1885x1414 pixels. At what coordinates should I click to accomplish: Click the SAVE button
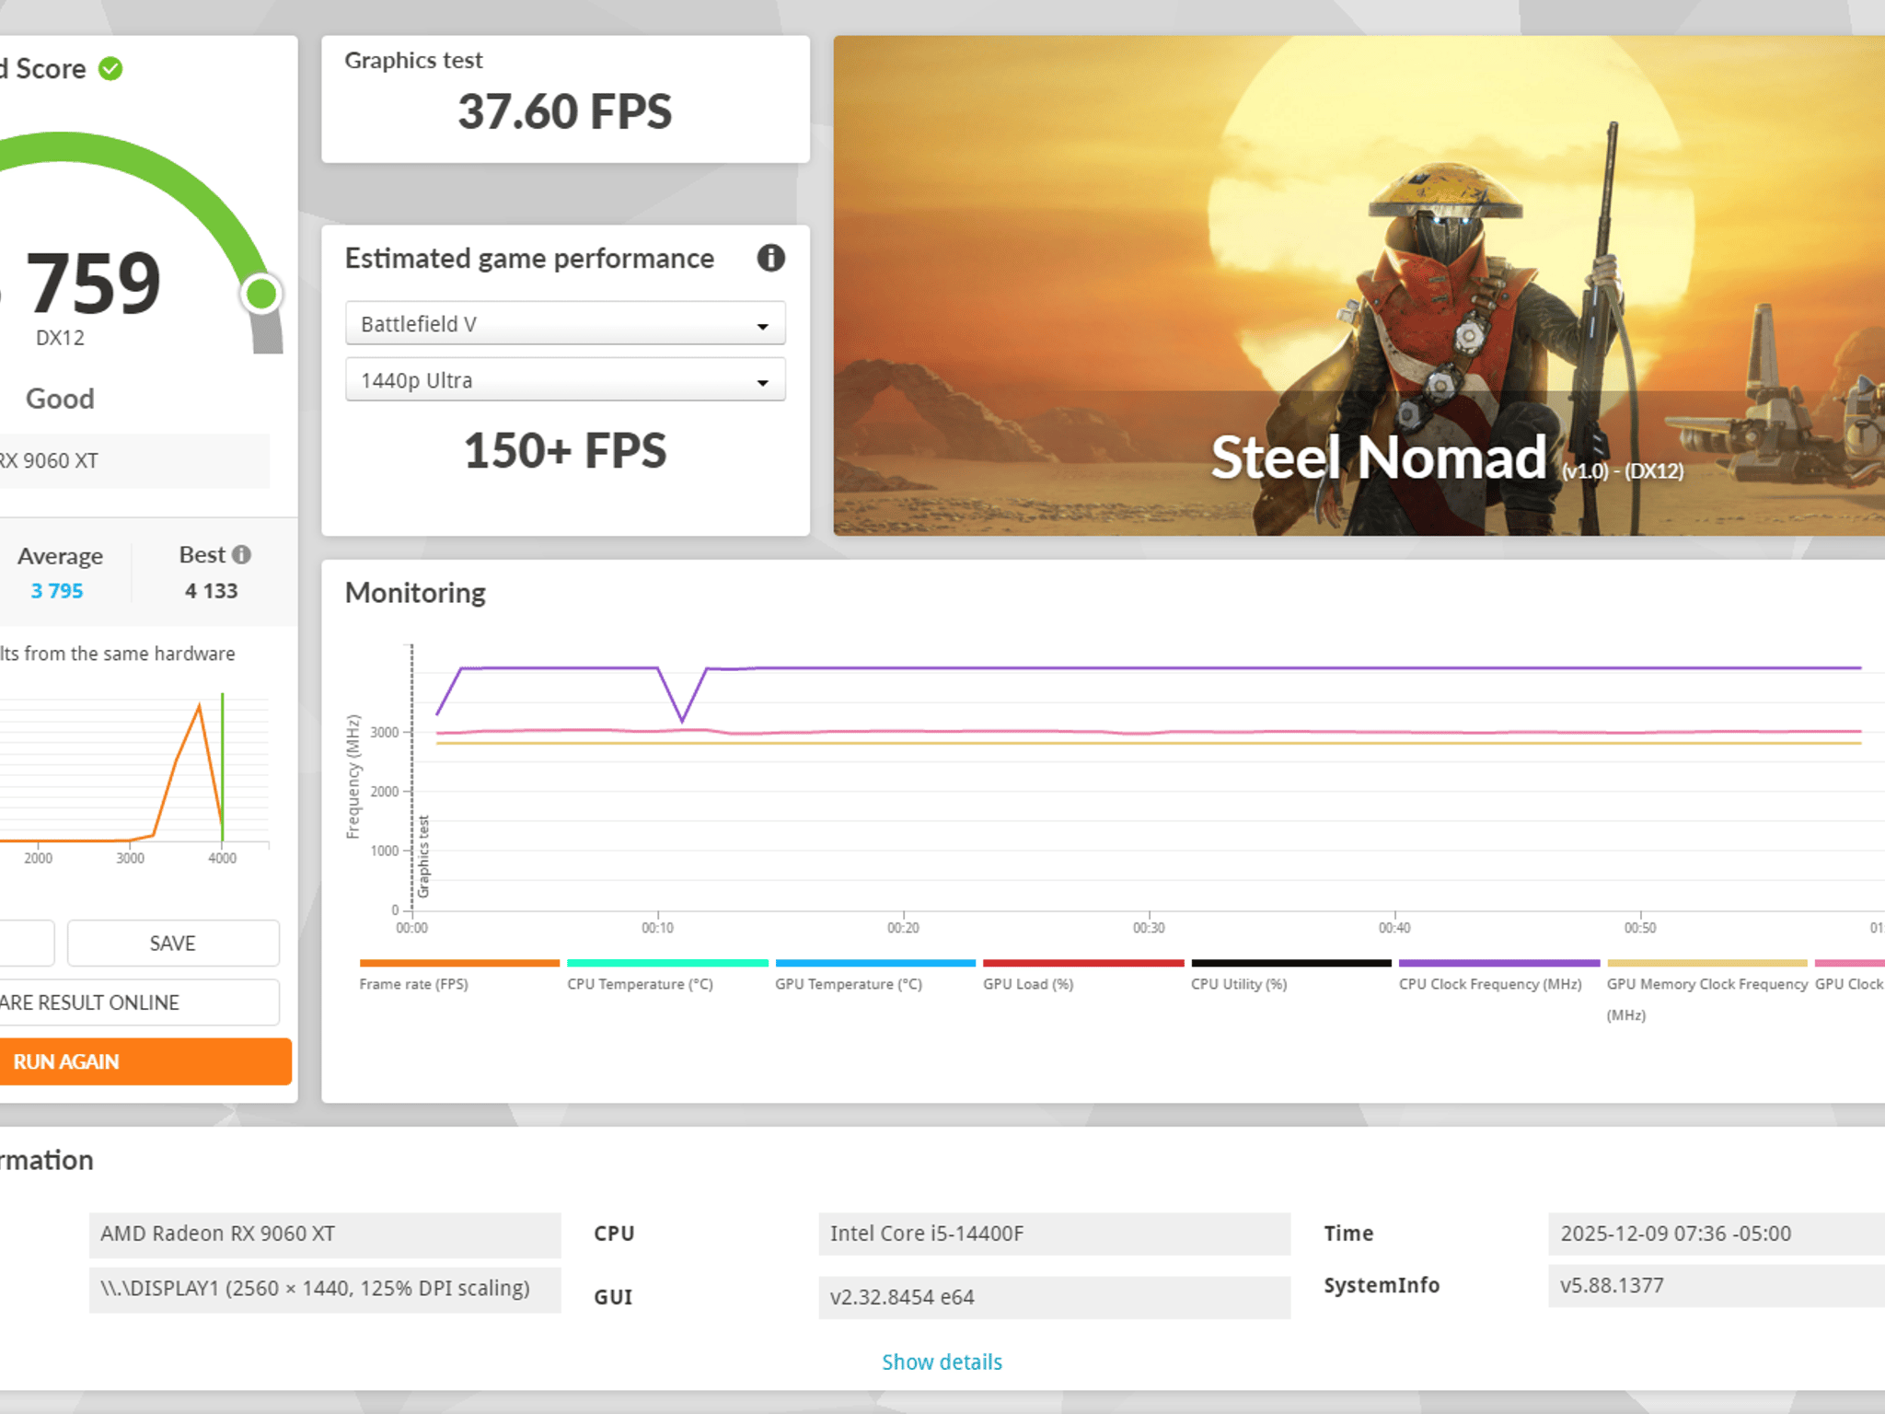coord(173,943)
